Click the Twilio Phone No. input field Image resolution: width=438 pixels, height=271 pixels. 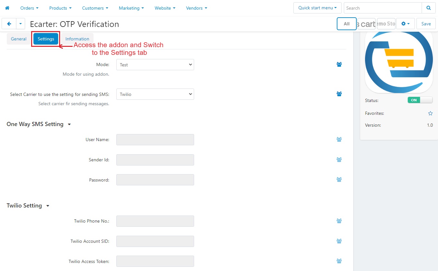[x=155, y=221]
